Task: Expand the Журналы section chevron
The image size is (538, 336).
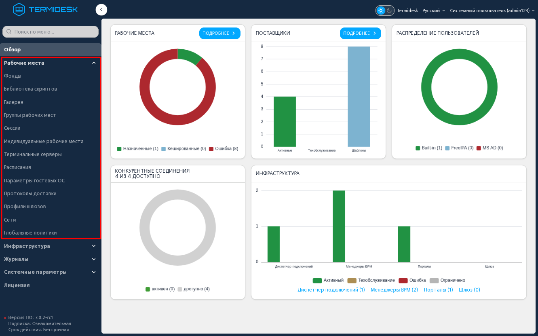Action: pyautogui.click(x=94, y=259)
